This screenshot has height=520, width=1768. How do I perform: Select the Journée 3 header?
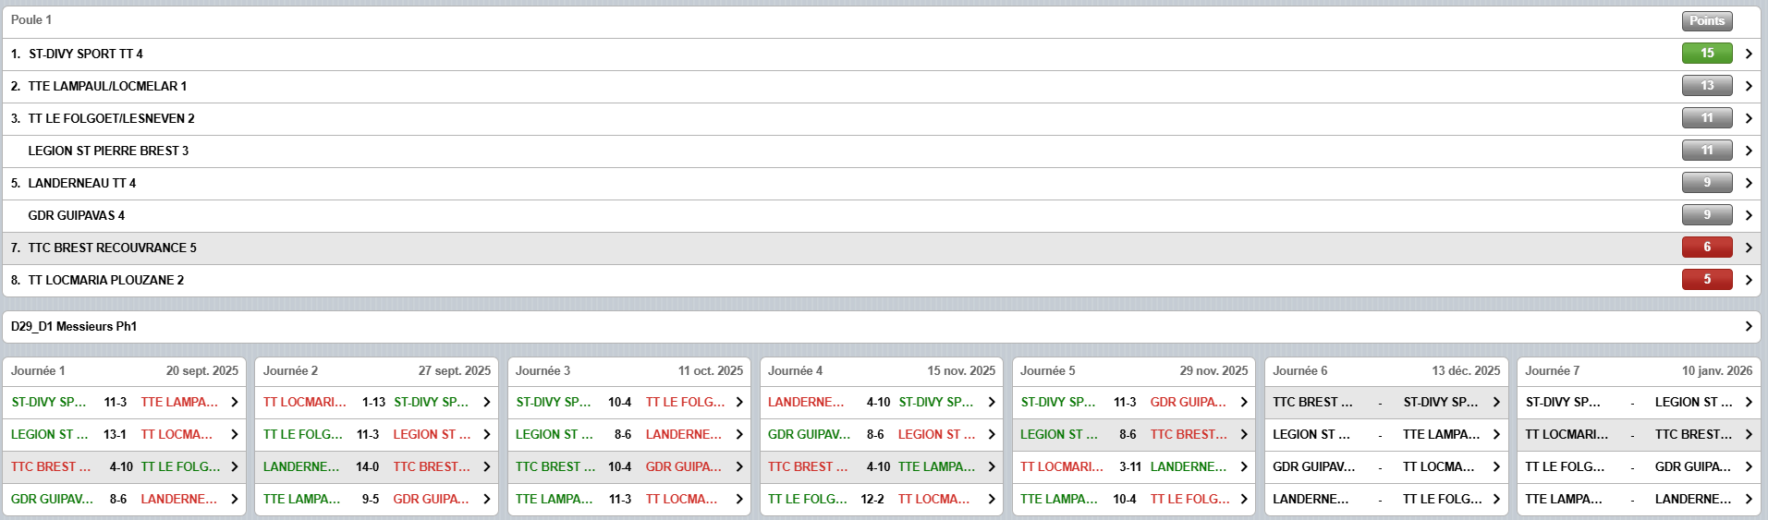(x=628, y=371)
